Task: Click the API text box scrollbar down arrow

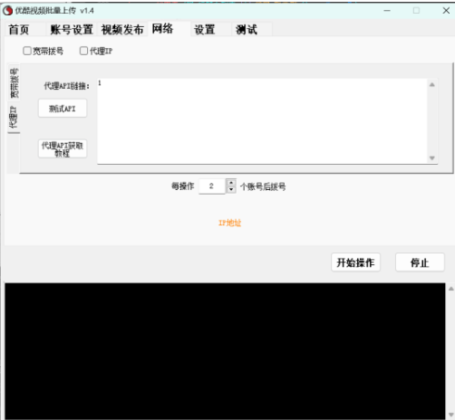Action: [432, 158]
